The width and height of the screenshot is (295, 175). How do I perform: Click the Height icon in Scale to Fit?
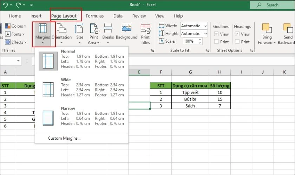[162, 33]
